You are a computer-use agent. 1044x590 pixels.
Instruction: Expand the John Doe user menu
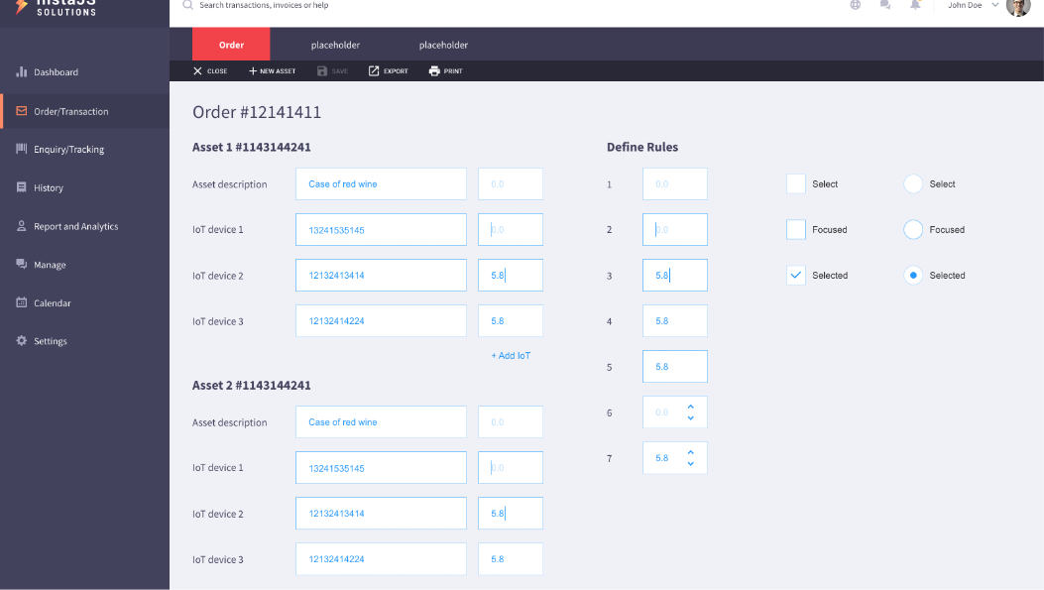tap(994, 5)
